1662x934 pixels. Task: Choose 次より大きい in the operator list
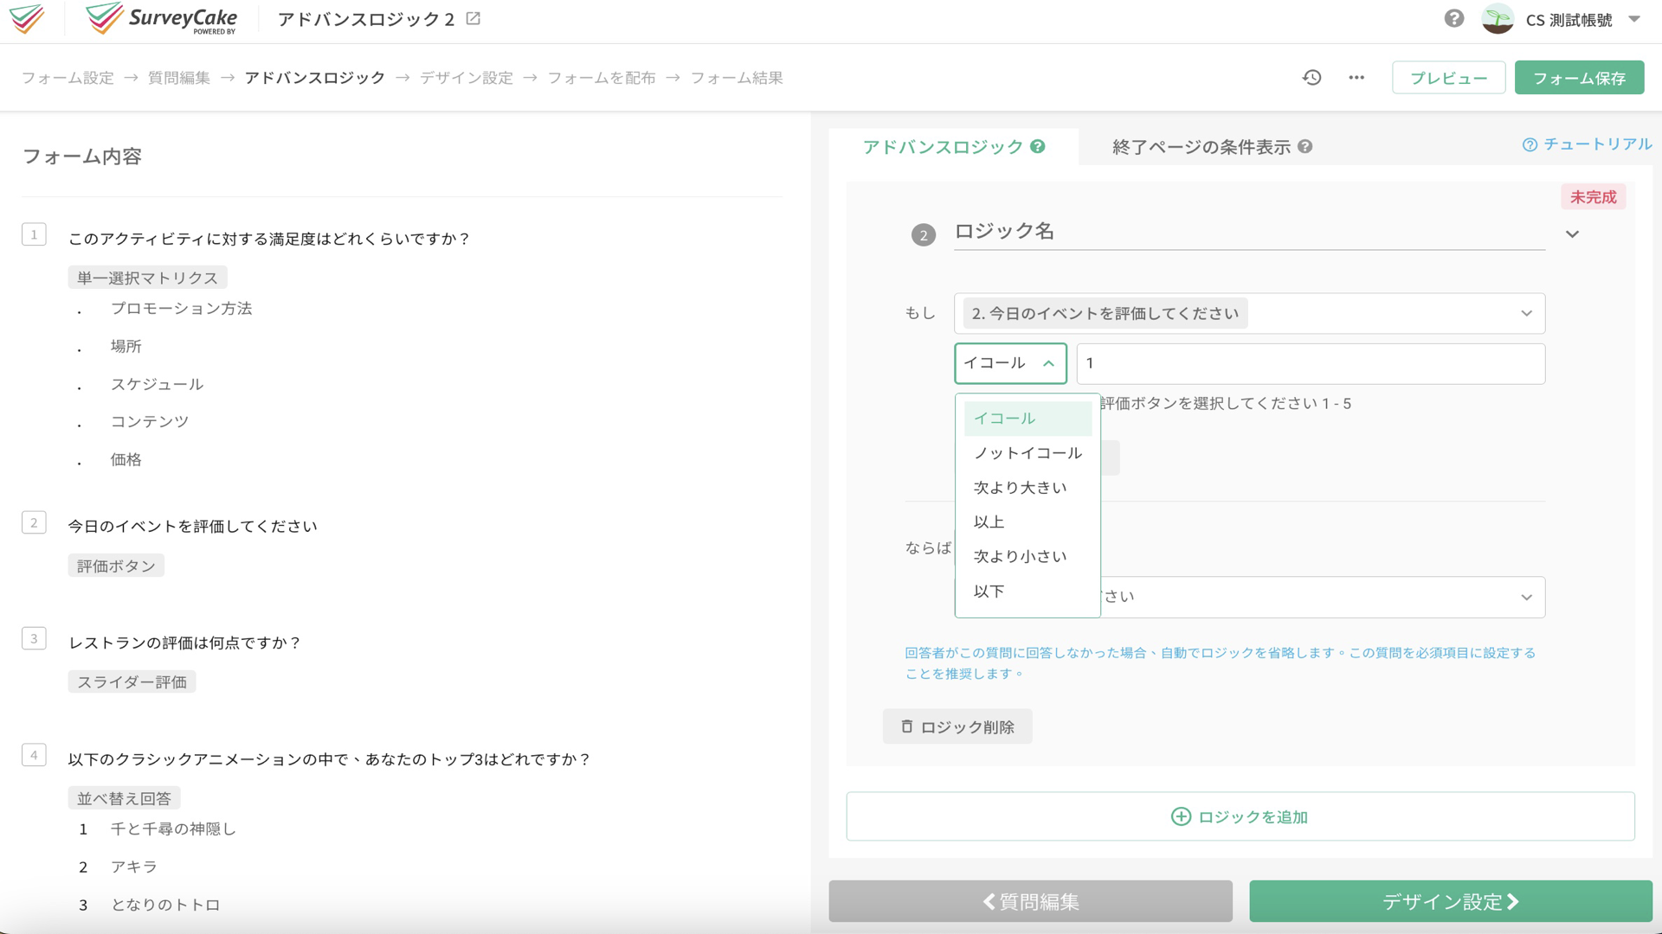click(x=1020, y=488)
